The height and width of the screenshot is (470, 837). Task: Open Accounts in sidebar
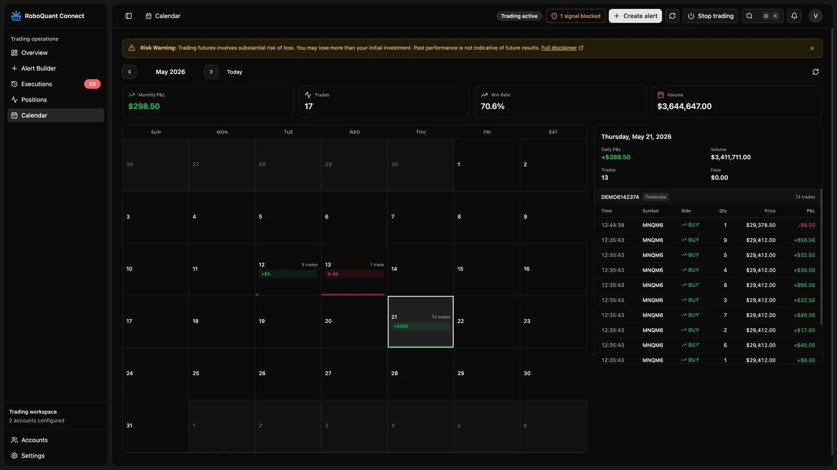pos(56,440)
